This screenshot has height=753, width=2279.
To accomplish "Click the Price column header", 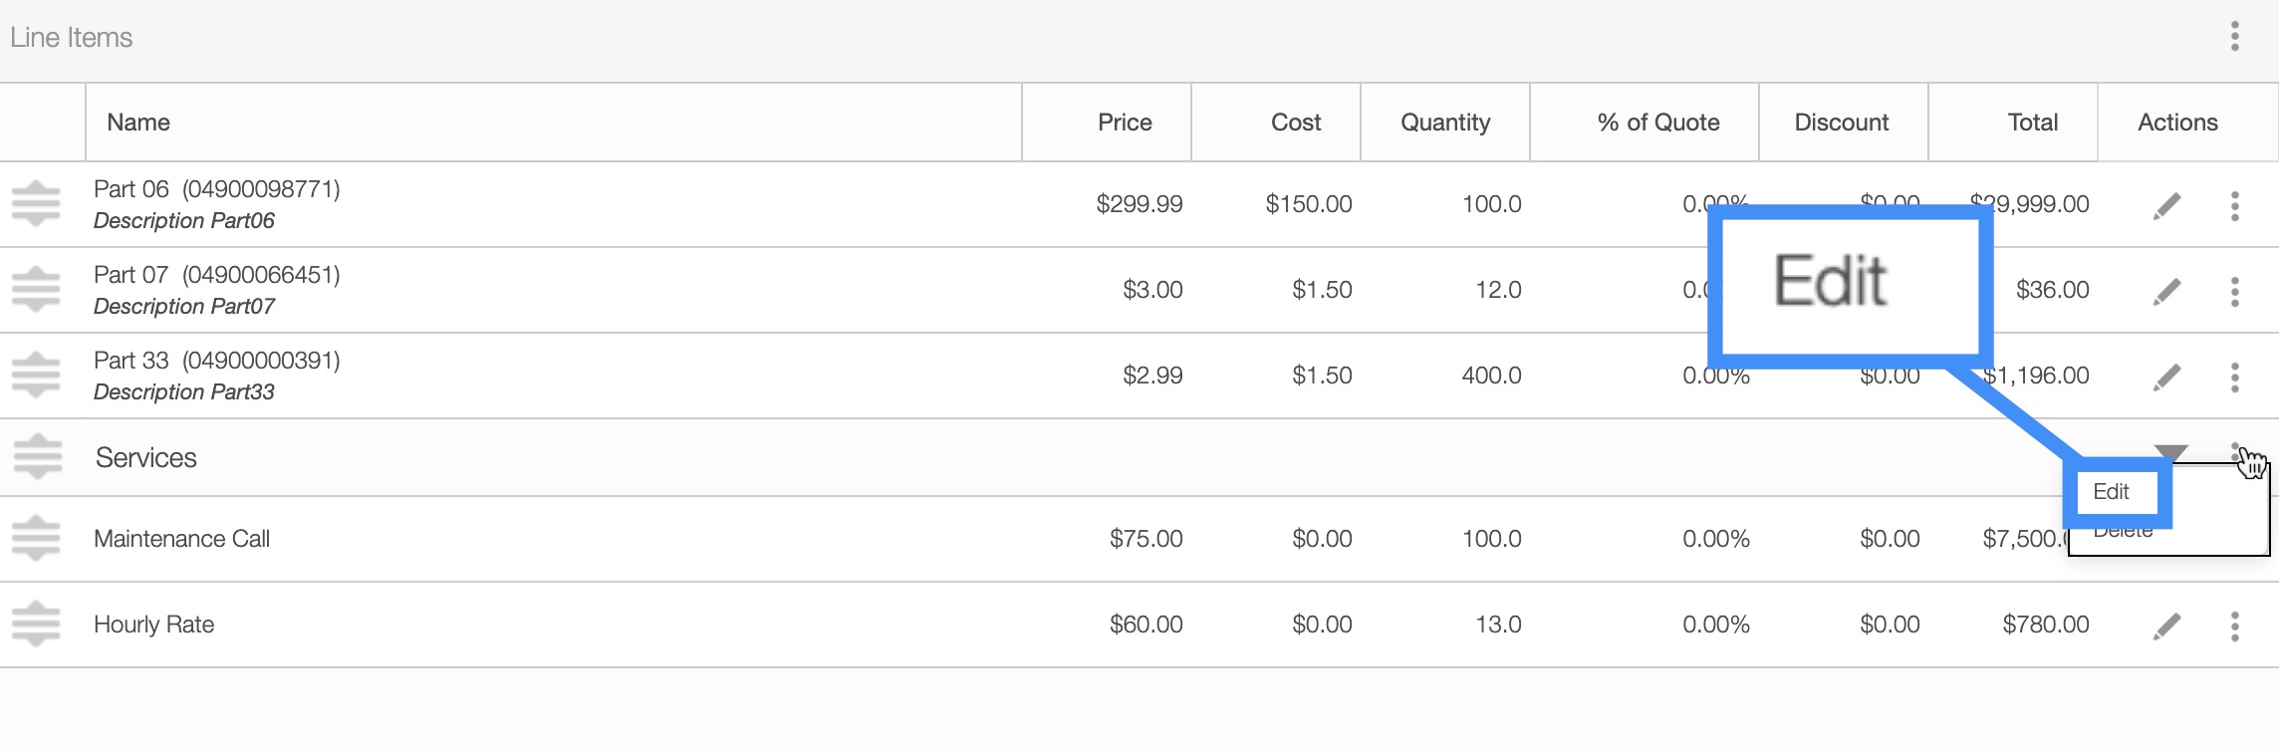I will [x=1125, y=123].
